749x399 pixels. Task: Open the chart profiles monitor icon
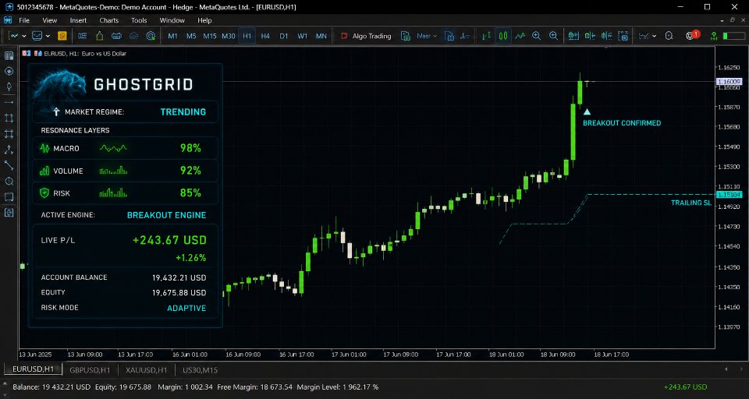[37, 36]
